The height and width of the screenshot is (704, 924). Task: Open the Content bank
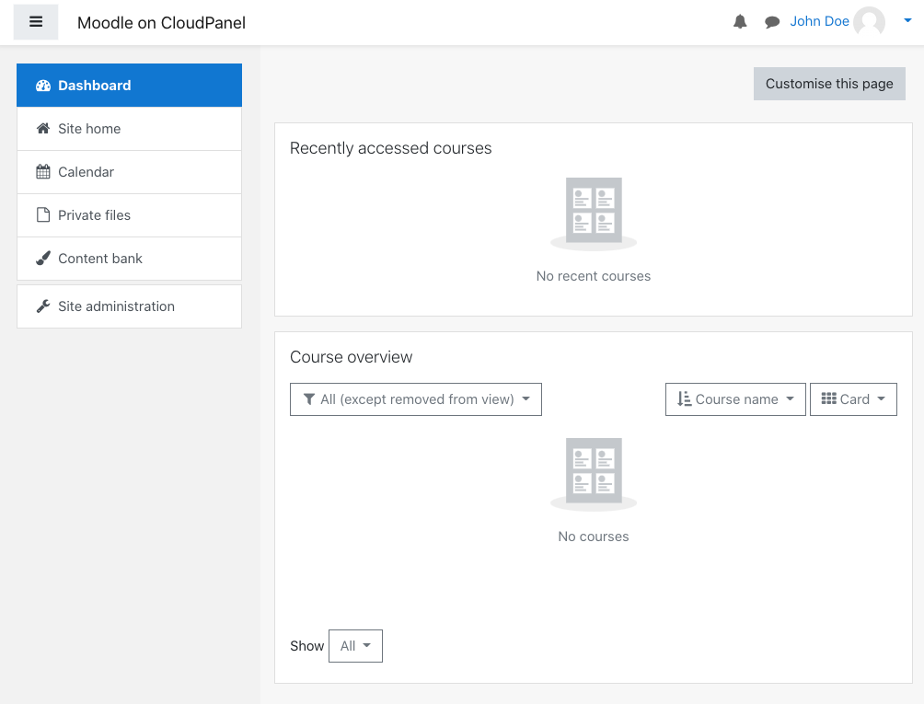click(x=129, y=259)
